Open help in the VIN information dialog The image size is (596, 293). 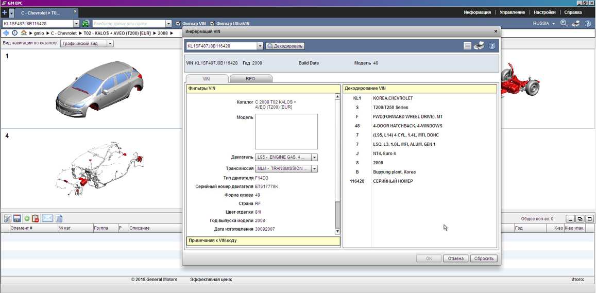[492, 46]
